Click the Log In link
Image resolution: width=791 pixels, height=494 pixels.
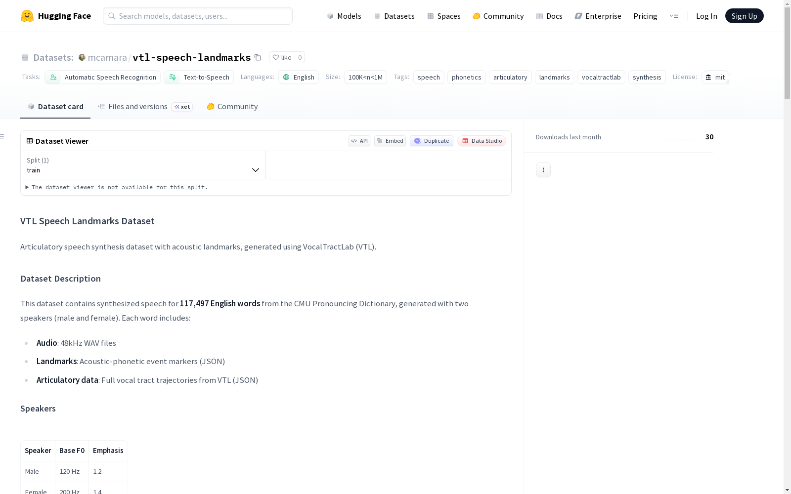pyautogui.click(x=706, y=16)
